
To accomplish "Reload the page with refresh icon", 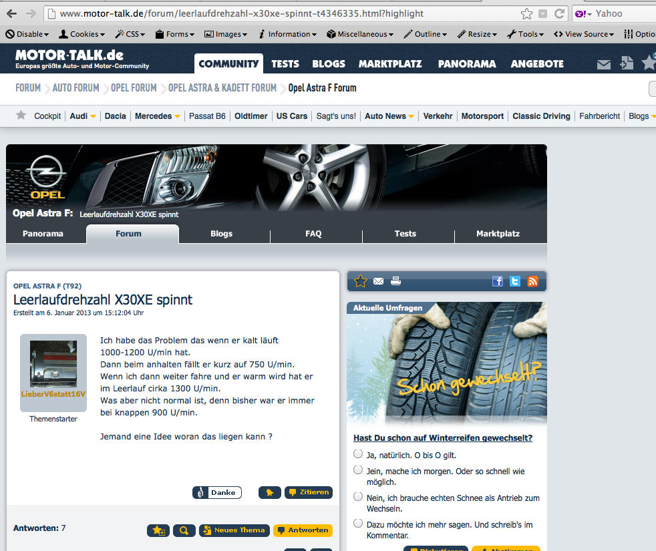I will (559, 14).
